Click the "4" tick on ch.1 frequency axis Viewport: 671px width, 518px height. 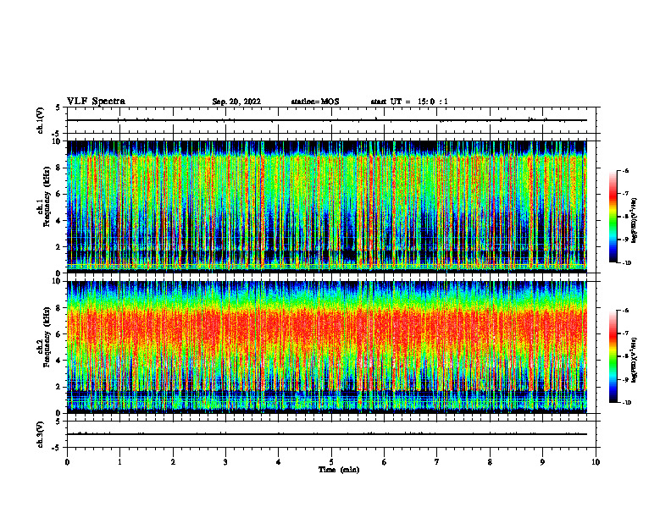pos(59,221)
